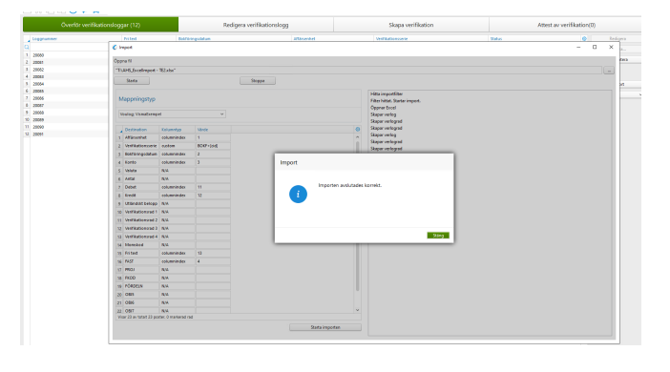Select the log row 20091

[66, 134]
